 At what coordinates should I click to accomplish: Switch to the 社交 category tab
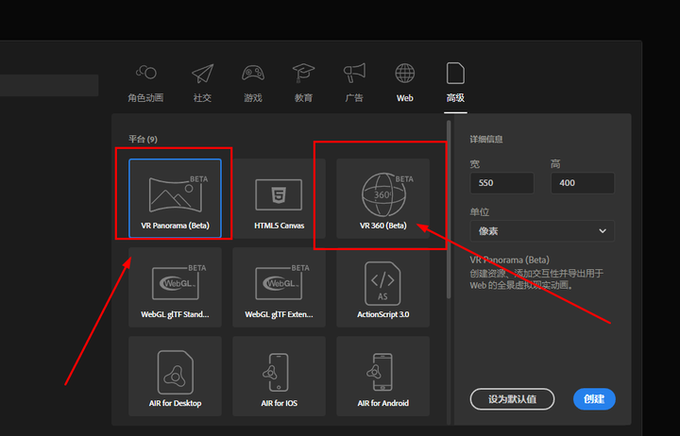[x=202, y=83]
